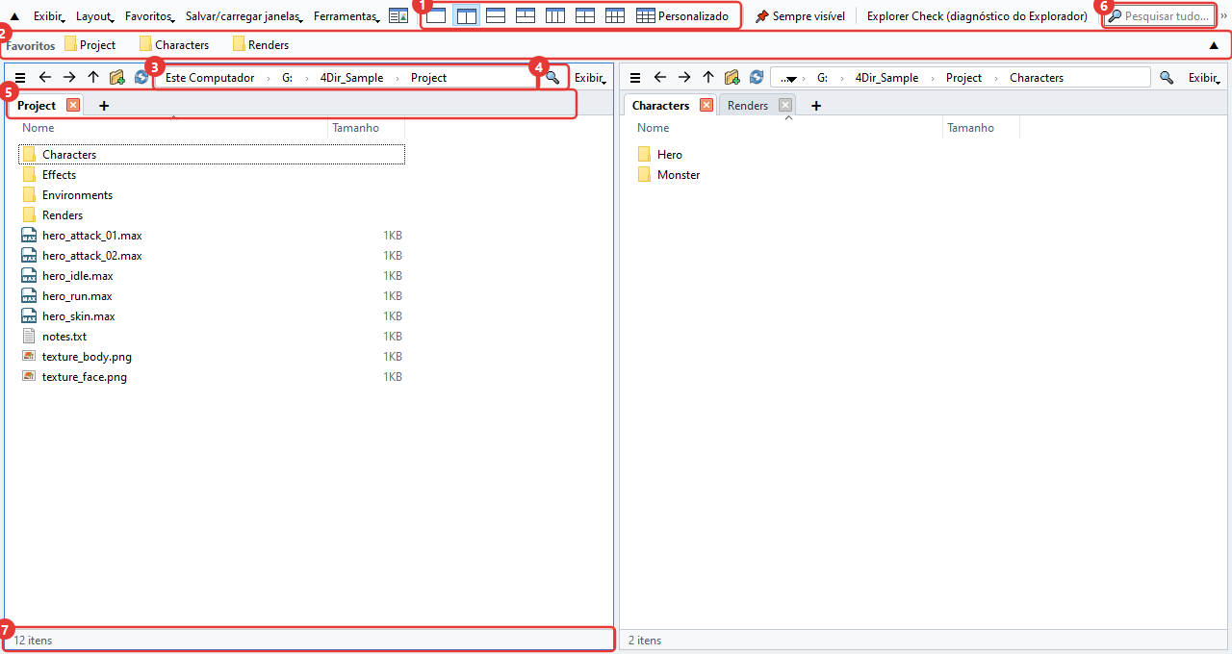This screenshot has width=1232, height=654.
Task: Add a new tab in the left pane
Action: pyautogui.click(x=104, y=106)
